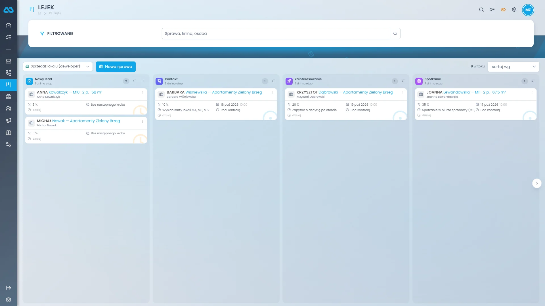The height and width of the screenshot is (306, 545).
Task: Open the building companies icon in sidebar
Action: tap(9, 132)
